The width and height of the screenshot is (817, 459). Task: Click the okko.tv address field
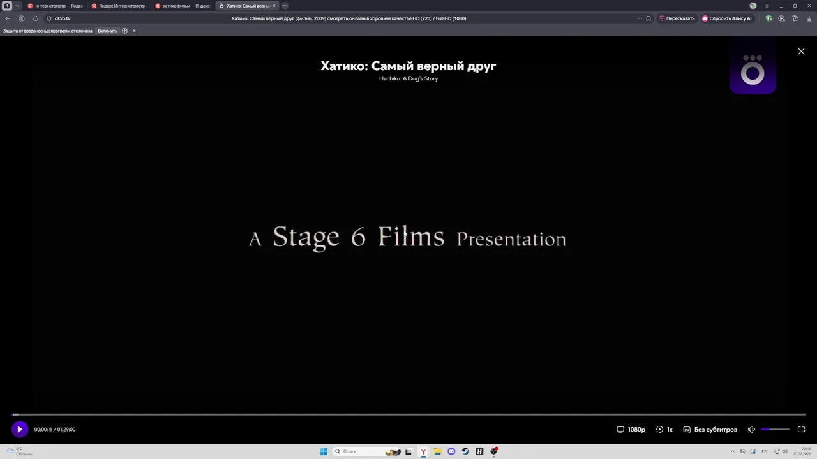pos(63,18)
